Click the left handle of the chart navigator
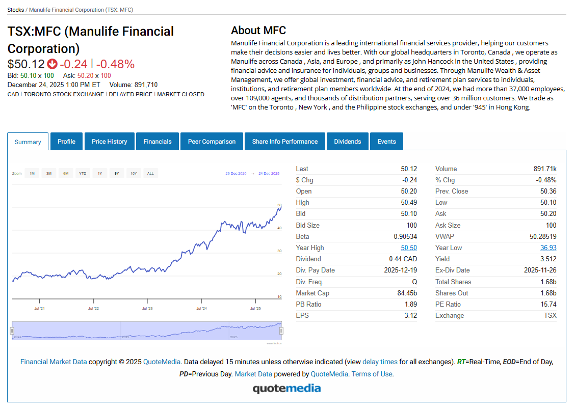 coord(12,331)
